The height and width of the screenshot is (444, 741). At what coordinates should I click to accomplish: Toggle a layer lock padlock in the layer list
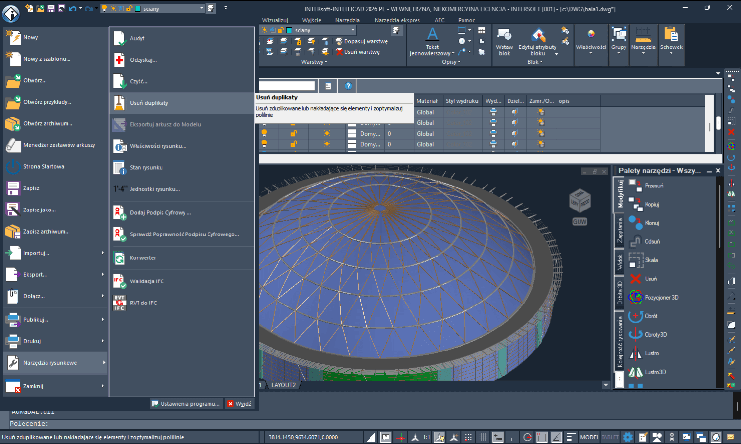click(294, 133)
